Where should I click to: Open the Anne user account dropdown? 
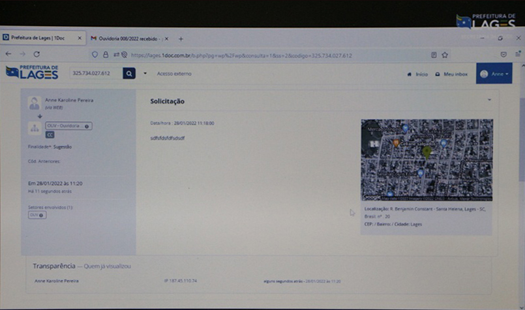click(494, 74)
